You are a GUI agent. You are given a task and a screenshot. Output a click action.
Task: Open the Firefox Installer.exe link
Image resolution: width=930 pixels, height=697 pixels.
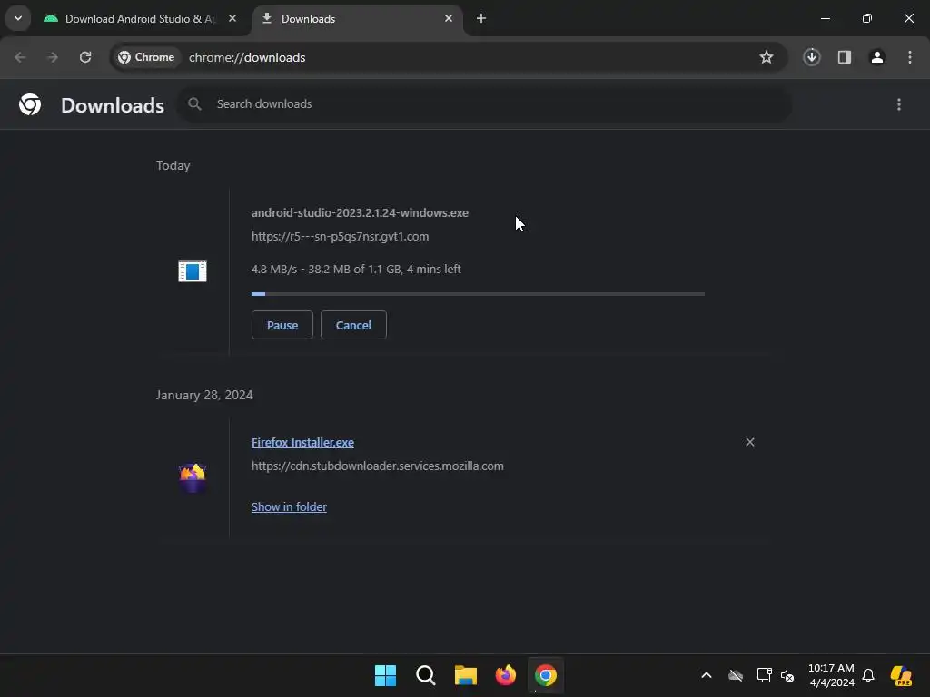coord(302,442)
